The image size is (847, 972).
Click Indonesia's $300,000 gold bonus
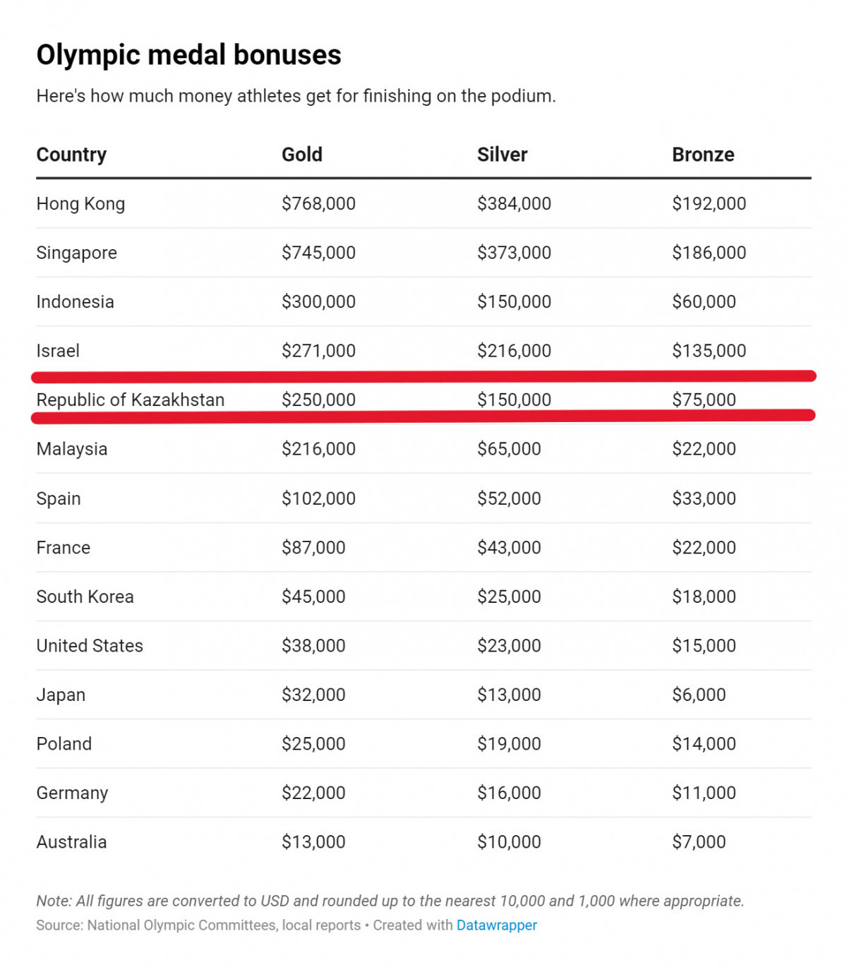[x=318, y=302]
